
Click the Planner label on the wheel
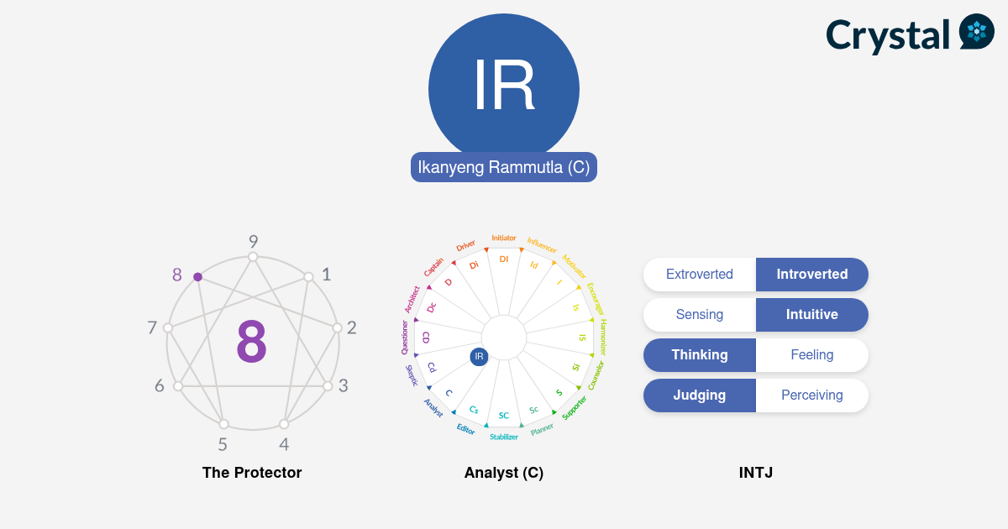(x=543, y=429)
